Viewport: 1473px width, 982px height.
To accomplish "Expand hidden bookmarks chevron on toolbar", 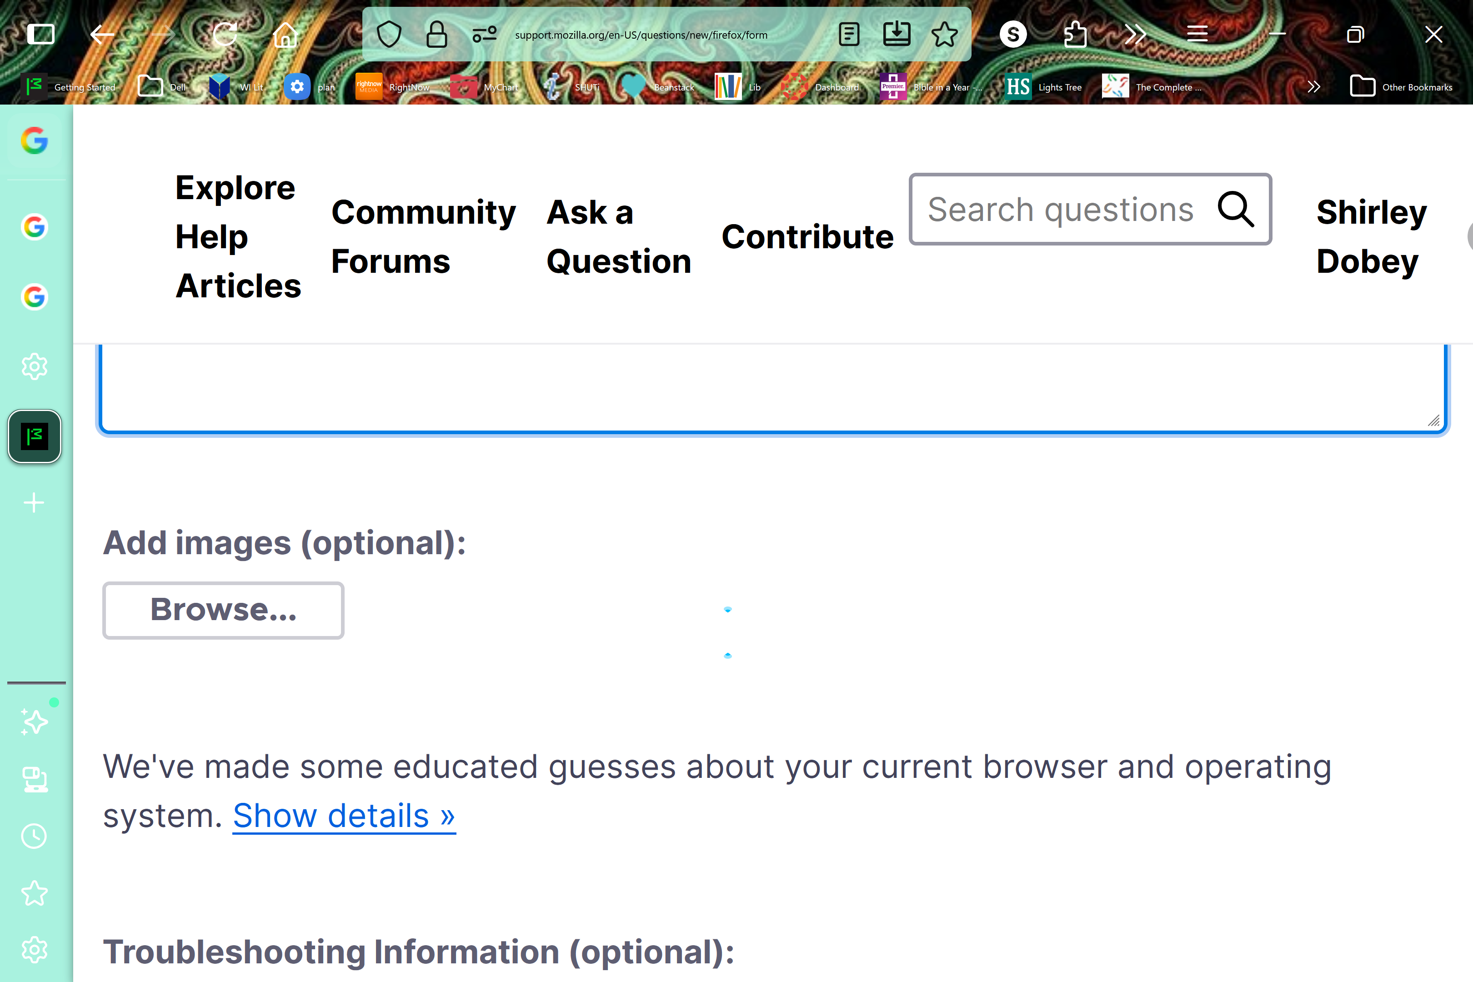I will coord(1313,87).
